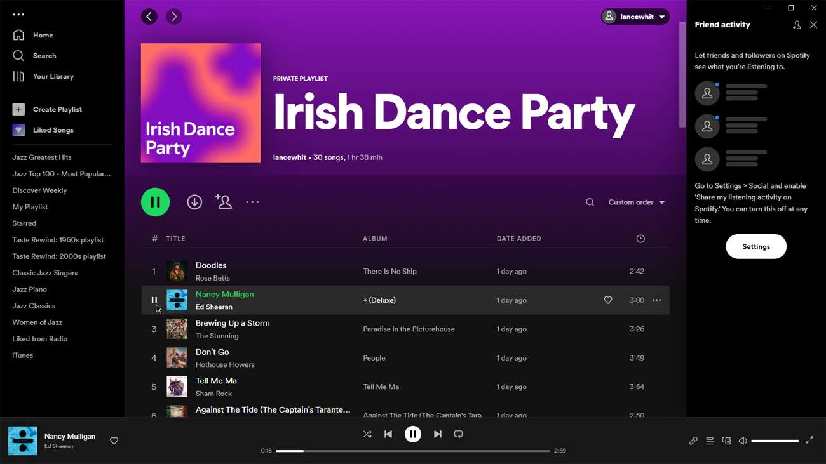Open connect to a device
The image size is (826, 464).
[x=726, y=441]
